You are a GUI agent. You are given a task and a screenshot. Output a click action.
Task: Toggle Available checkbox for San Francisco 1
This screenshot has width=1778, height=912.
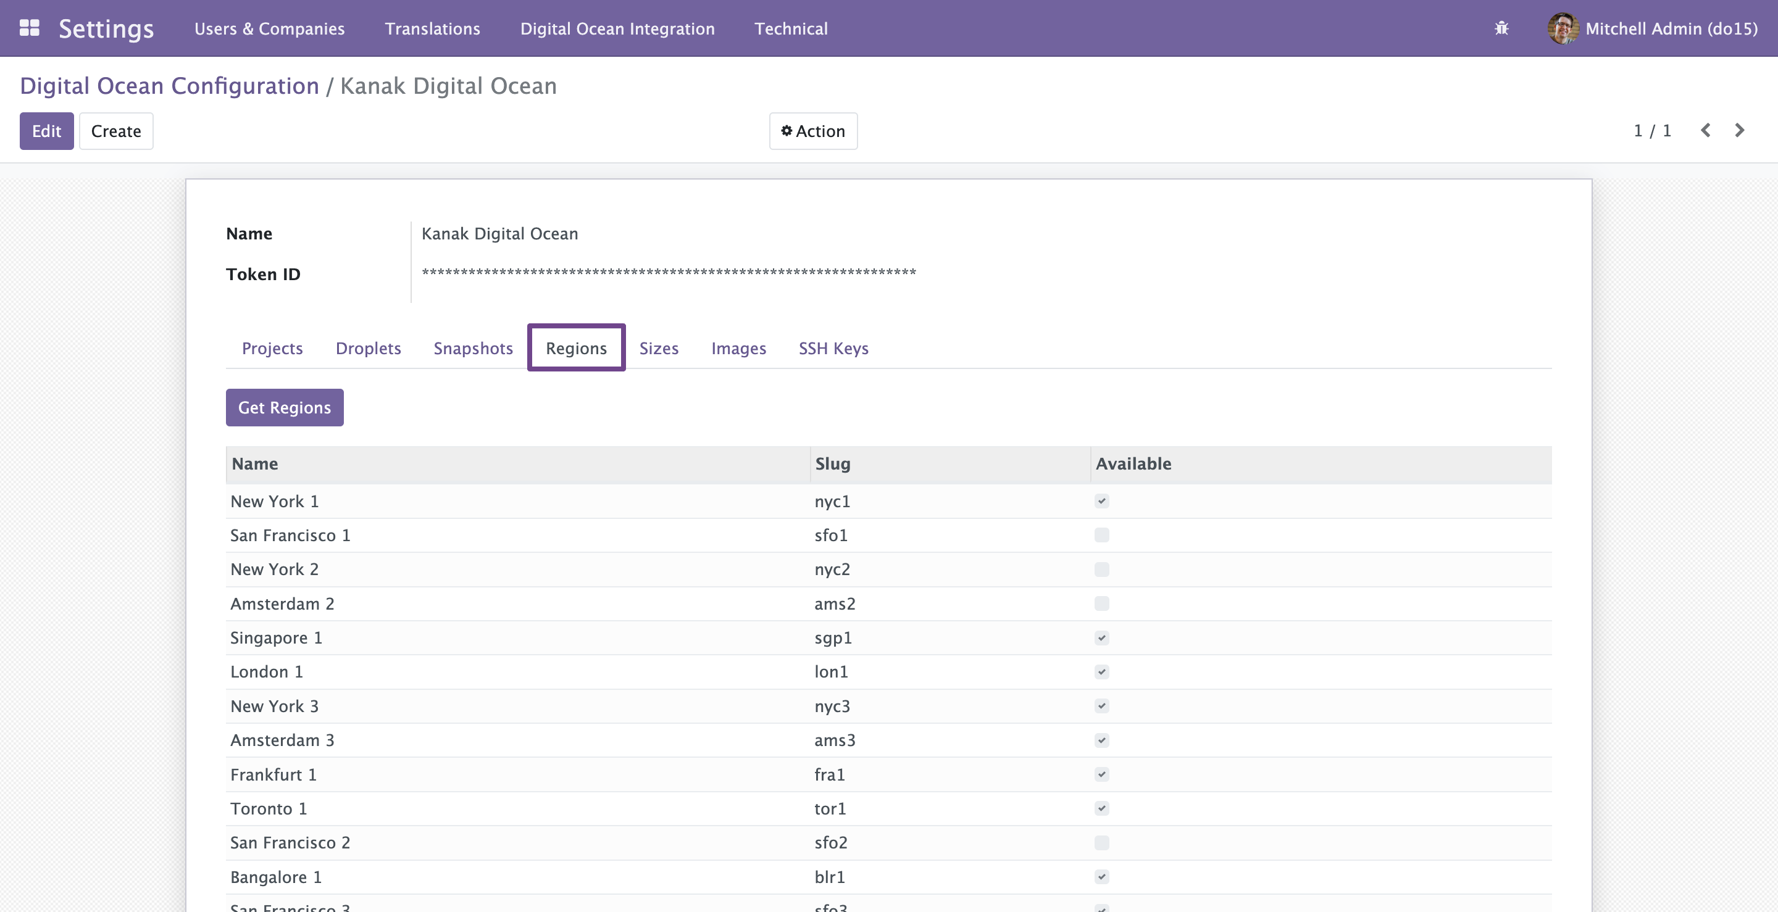click(1101, 536)
